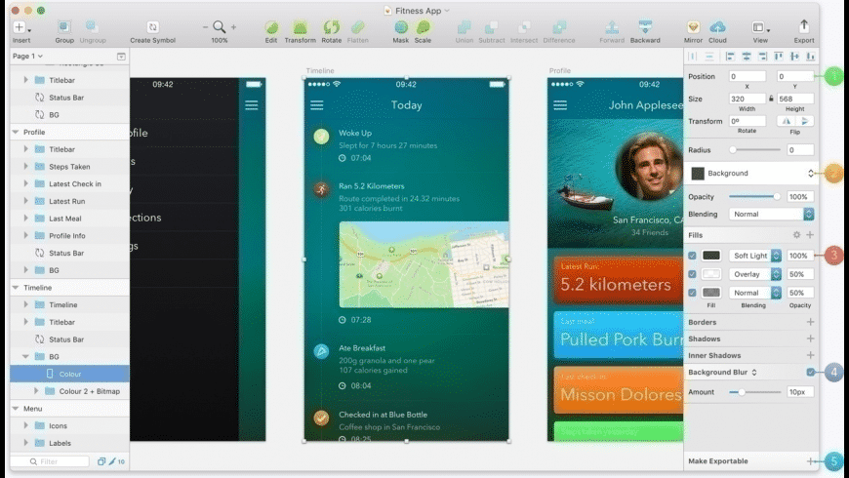Open the Blending Normal dropdown
The height and width of the screenshot is (478, 849).
click(x=771, y=214)
